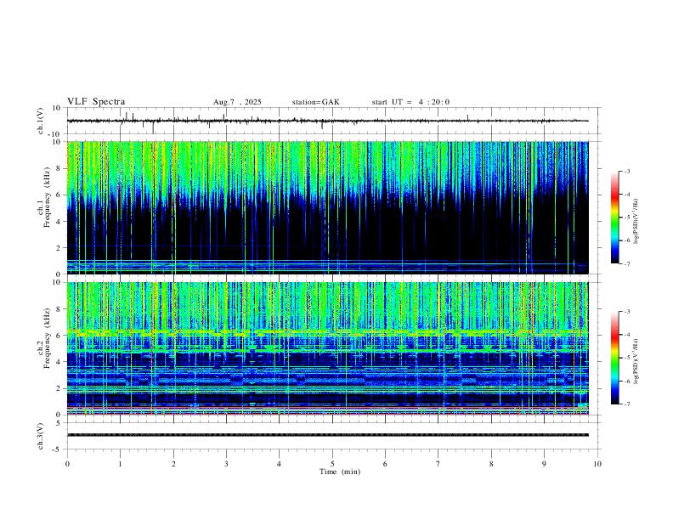Image resolution: width=673 pixels, height=520 pixels.
Task: Click the 'station=GAK' label
Action: [x=316, y=102]
